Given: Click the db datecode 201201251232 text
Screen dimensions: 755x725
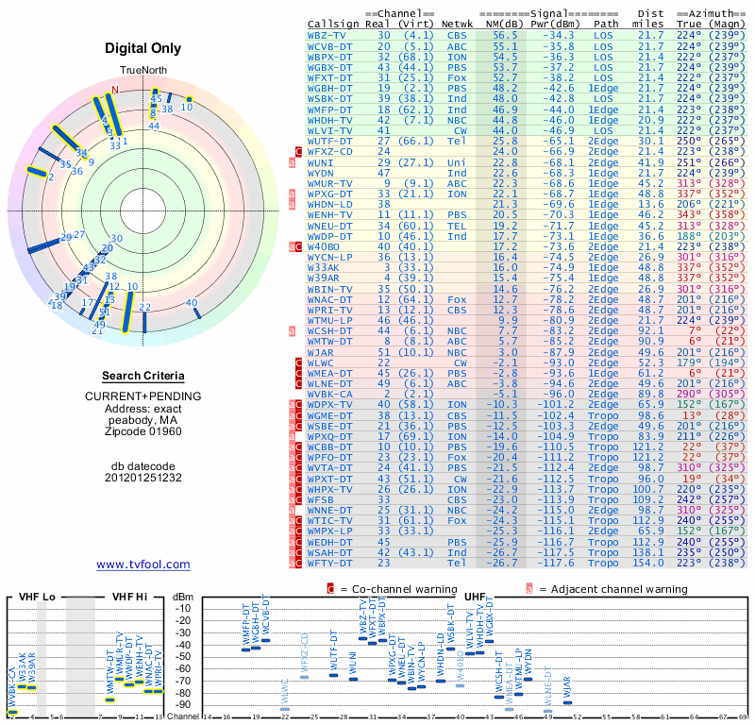Looking at the screenshot, I should (x=143, y=472).
